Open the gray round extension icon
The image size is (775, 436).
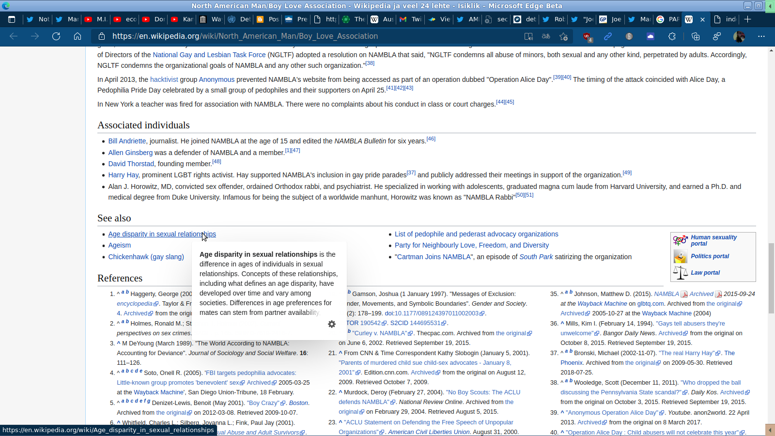pyautogui.click(x=629, y=36)
